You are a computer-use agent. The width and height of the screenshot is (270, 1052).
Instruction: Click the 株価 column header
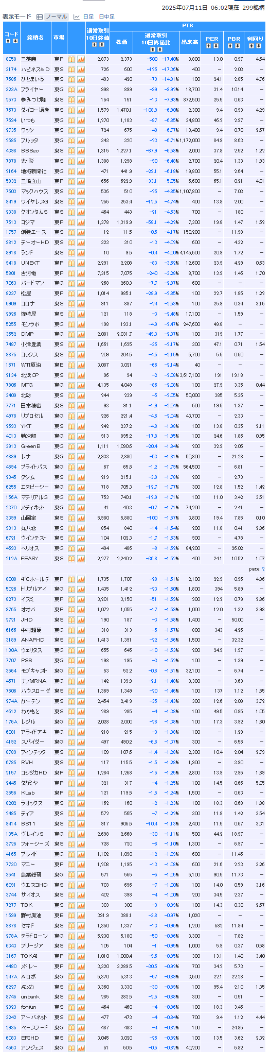tap(121, 42)
